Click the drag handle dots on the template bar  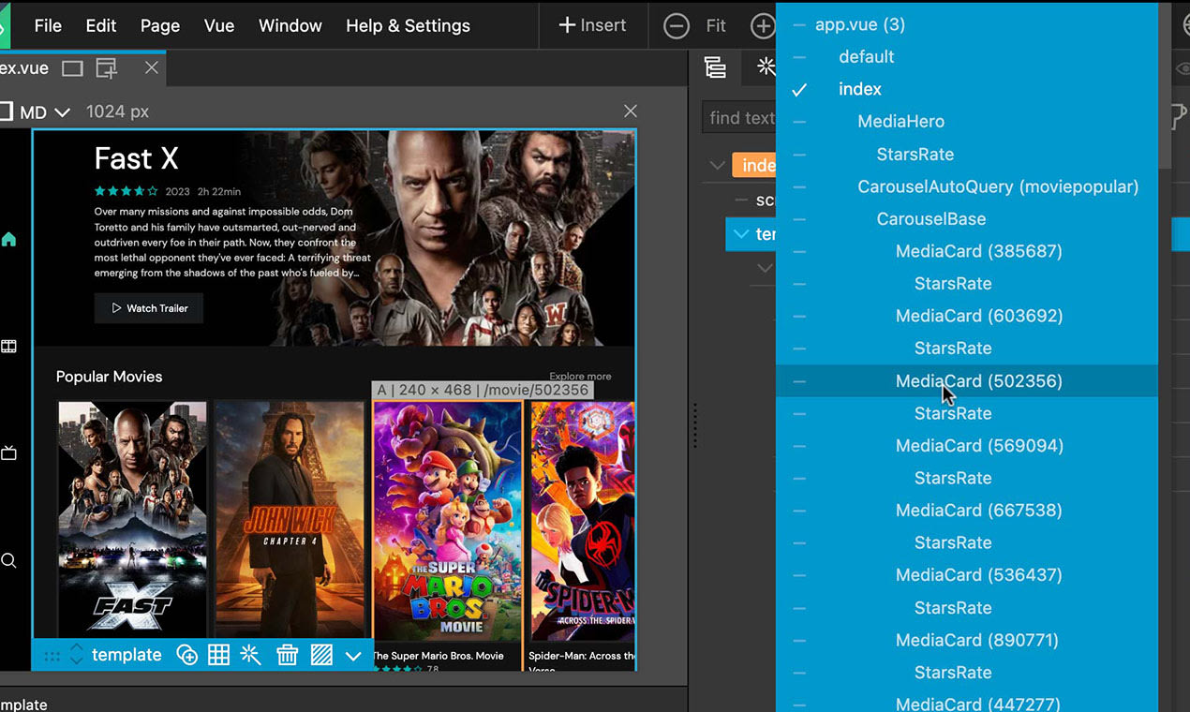point(52,656)
